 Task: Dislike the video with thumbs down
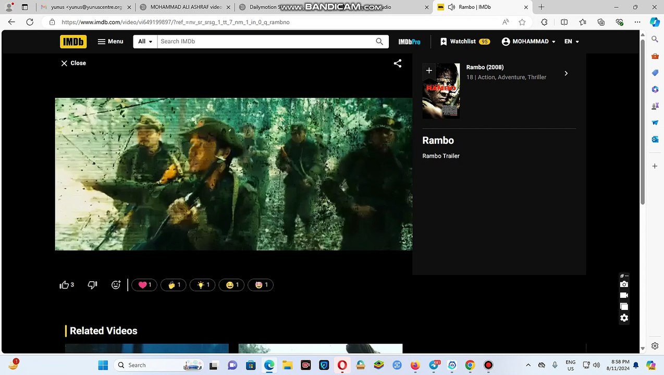click(93, 285)
